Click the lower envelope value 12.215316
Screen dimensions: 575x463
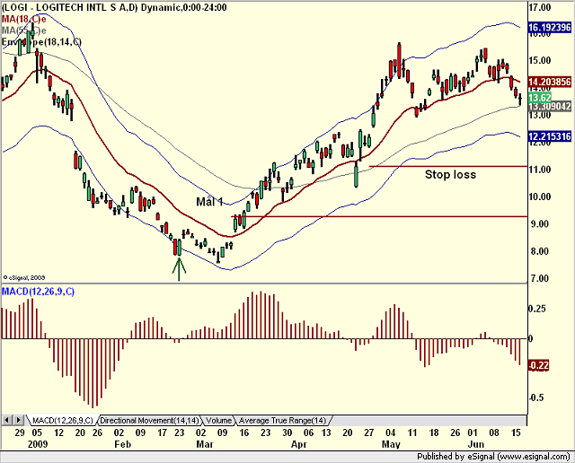click(550, 136)
